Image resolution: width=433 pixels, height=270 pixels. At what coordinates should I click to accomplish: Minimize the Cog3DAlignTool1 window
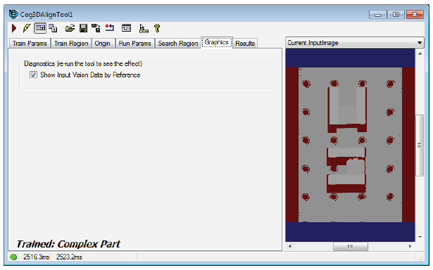(x=378, y=14)
